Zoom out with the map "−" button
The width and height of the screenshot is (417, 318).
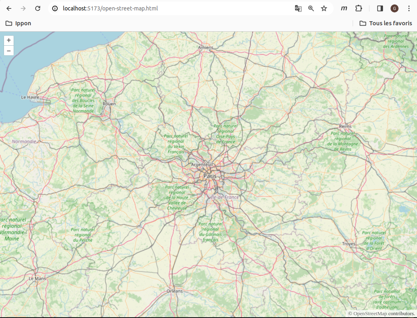click(x=8, y=51)
